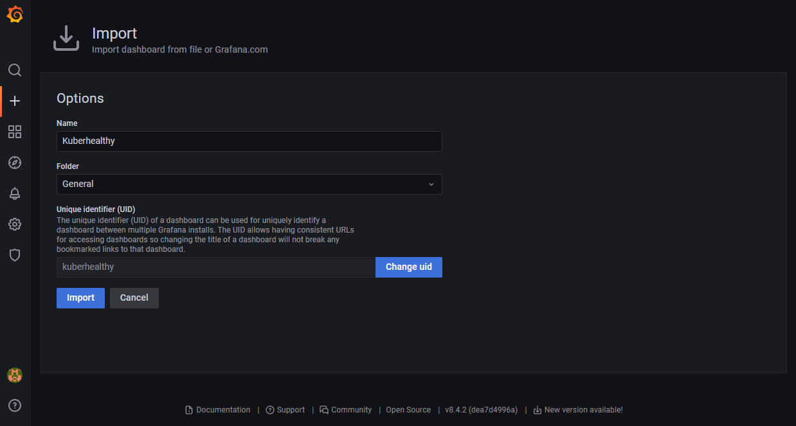This screenshot has width=796, height=426.
Task: Click the Documentation file icon in footer
Action: pyautogui.click(x=189, y=410)
